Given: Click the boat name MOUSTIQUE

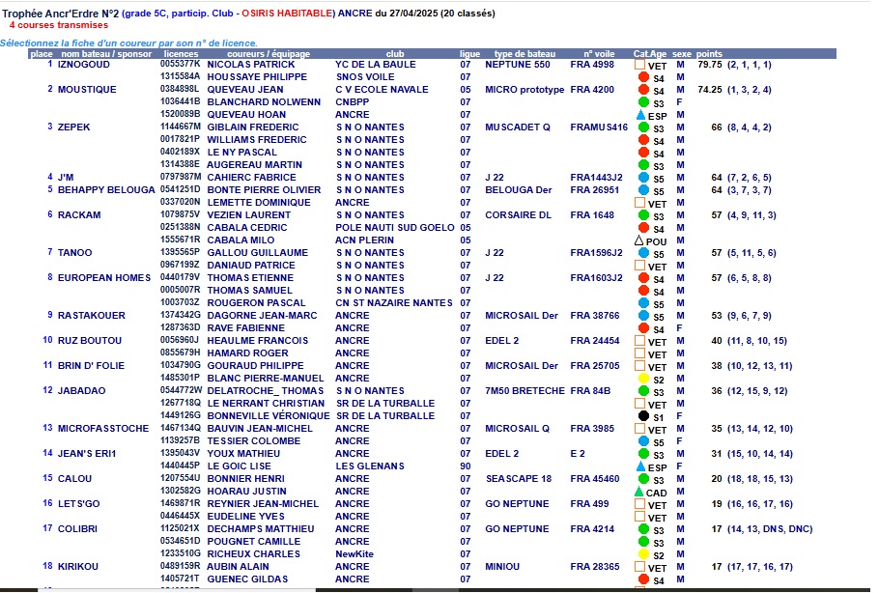Looking at the screenshot, I should point(87,89).
